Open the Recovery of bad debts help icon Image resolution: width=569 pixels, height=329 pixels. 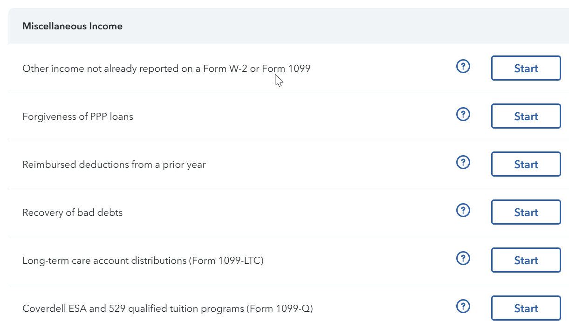tap(463, 211)
